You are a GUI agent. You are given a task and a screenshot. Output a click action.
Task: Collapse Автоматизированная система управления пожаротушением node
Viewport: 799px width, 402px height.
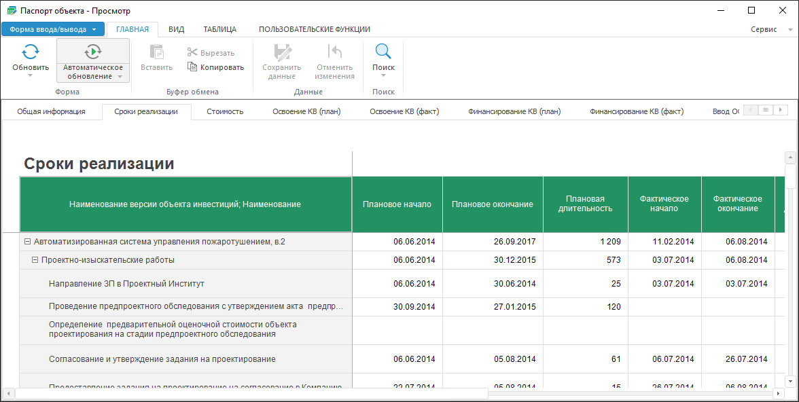click(x=27, y=242)
